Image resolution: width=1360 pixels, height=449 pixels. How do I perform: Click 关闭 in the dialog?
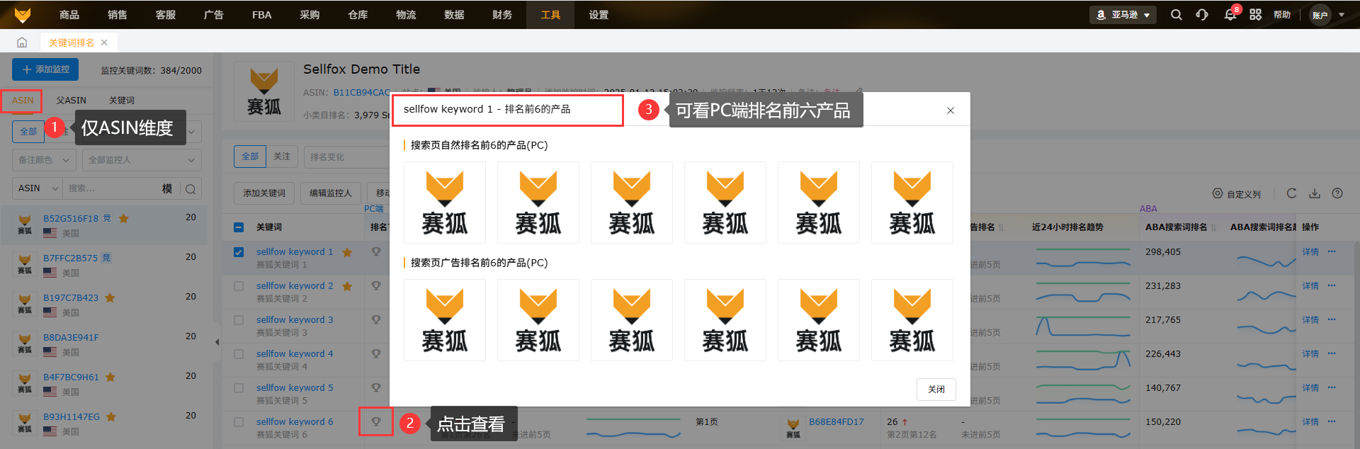(x=936, y=390)
